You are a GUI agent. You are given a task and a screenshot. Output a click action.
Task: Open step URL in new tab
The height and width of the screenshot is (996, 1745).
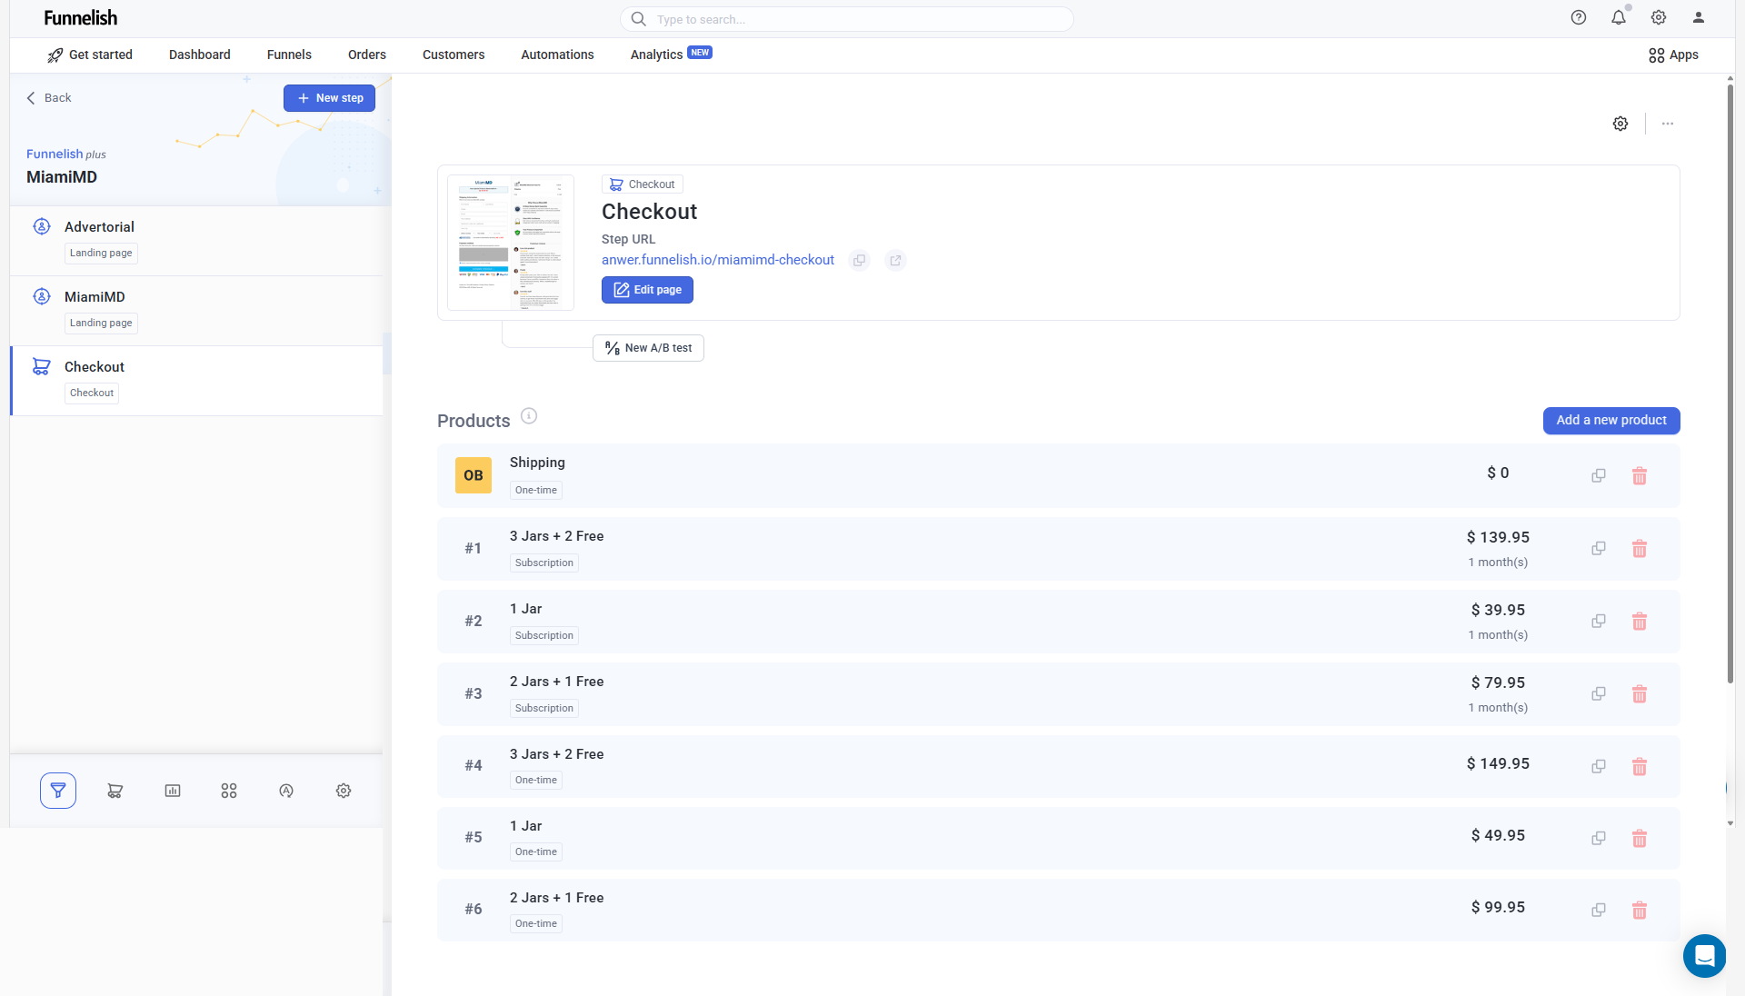(x=895, y=261)
